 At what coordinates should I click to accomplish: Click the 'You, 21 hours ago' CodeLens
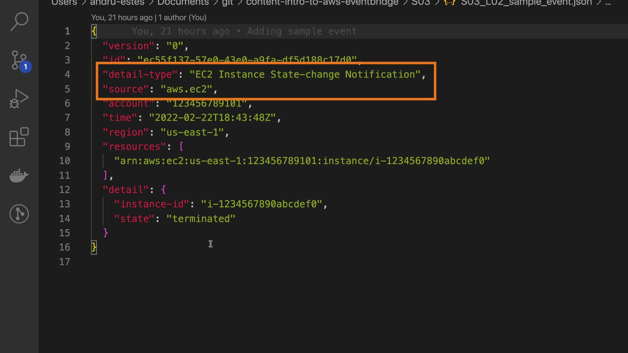coord(122,18)
